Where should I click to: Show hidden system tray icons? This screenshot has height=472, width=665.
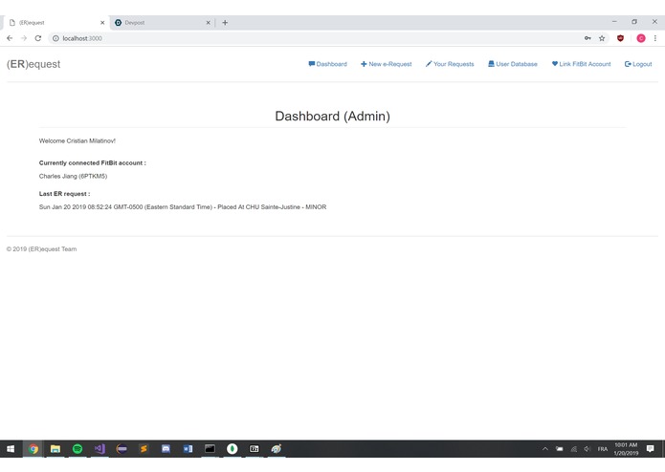click(x=545, y=449)
